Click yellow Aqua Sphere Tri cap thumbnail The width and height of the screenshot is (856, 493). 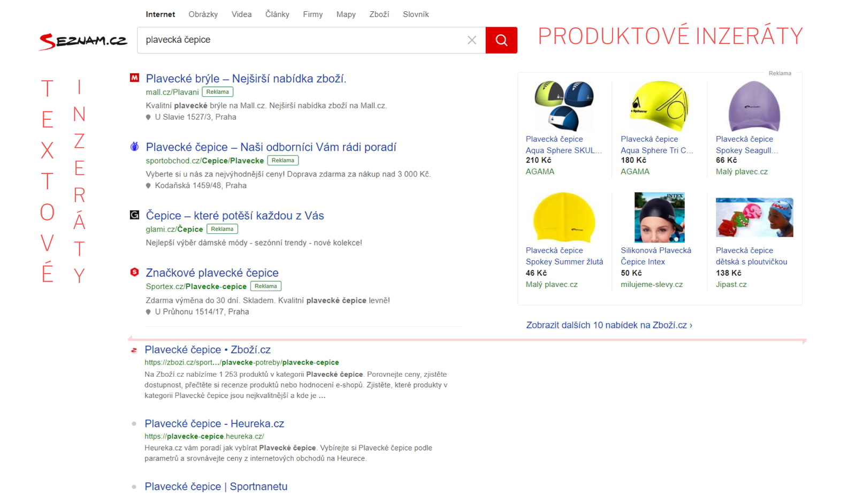click(x=659, y=106)
